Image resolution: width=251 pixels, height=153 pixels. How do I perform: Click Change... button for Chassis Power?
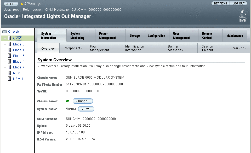83,101
